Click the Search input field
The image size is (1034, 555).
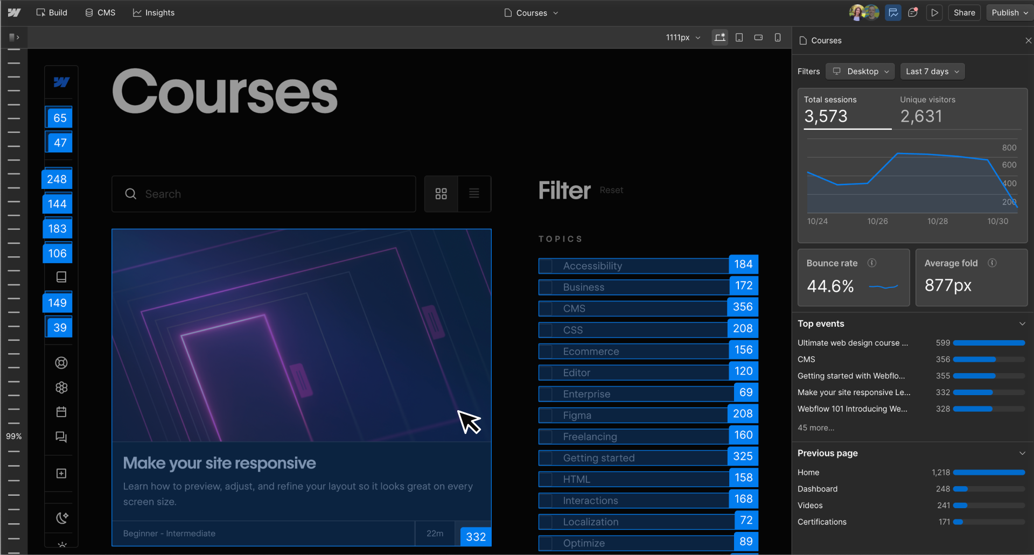click(x=264, y=194)
